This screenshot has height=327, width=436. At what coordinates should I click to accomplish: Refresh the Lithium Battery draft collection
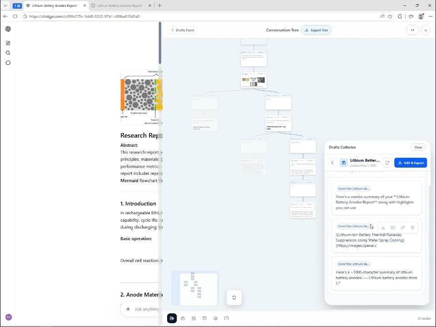[x=387, y=163]
